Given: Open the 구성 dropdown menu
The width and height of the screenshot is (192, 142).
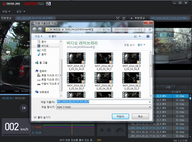Looking at the screenshot, I should coord(38,36).
